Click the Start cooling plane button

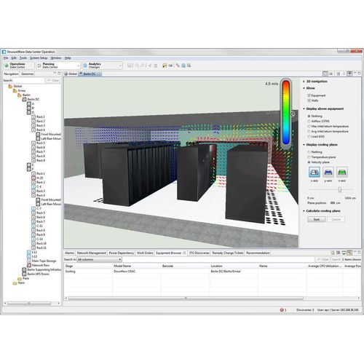(317, 219)
